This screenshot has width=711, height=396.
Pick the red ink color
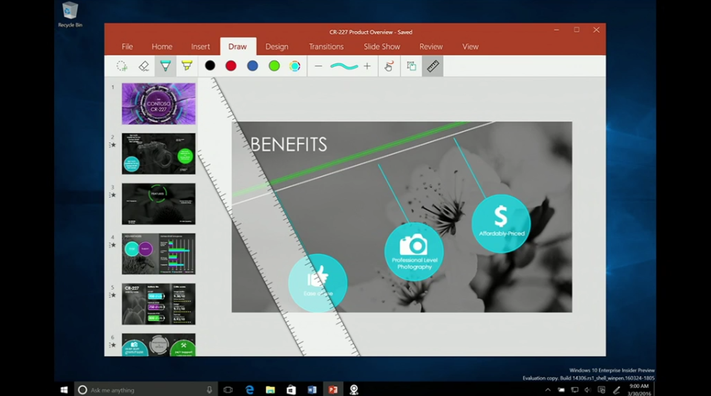pos(231,66)
